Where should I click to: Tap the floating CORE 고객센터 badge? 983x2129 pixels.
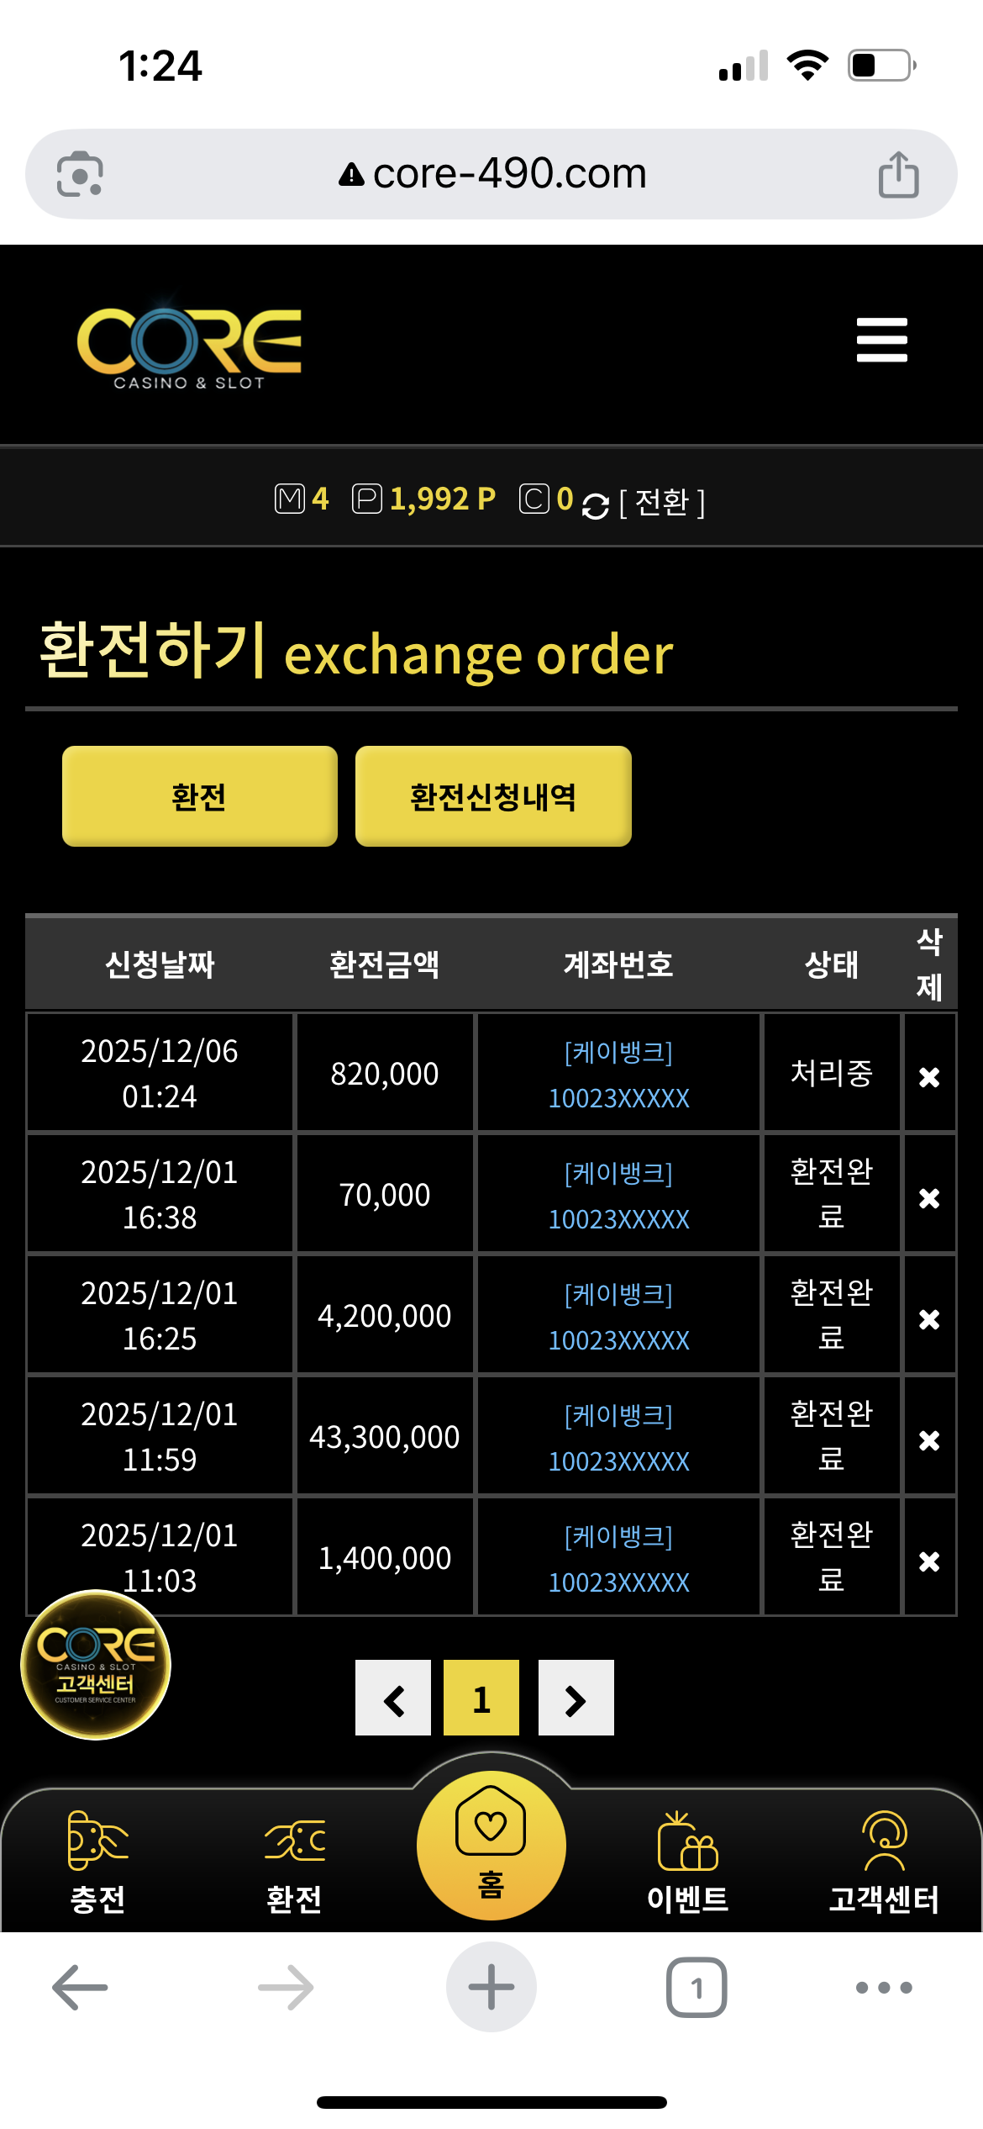click(96, 1665)
